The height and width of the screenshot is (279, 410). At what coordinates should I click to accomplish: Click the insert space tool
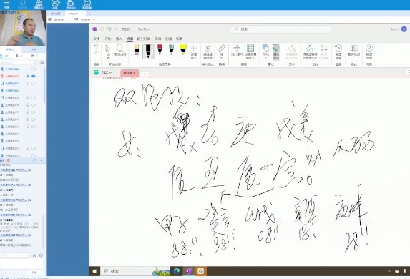[237, 51]
